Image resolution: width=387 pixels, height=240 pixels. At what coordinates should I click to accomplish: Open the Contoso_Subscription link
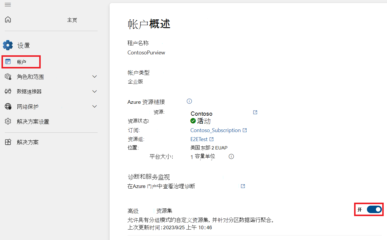(215, 130)
